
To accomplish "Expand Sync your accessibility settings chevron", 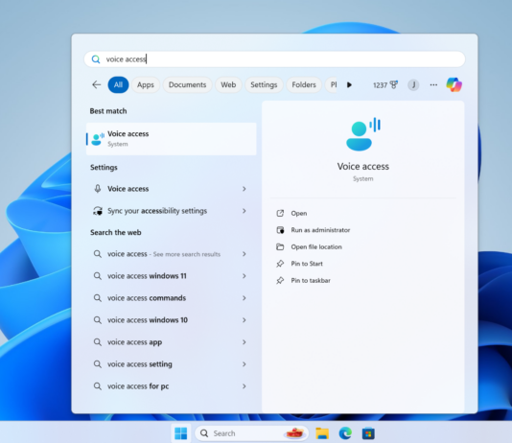I will 244,211.
